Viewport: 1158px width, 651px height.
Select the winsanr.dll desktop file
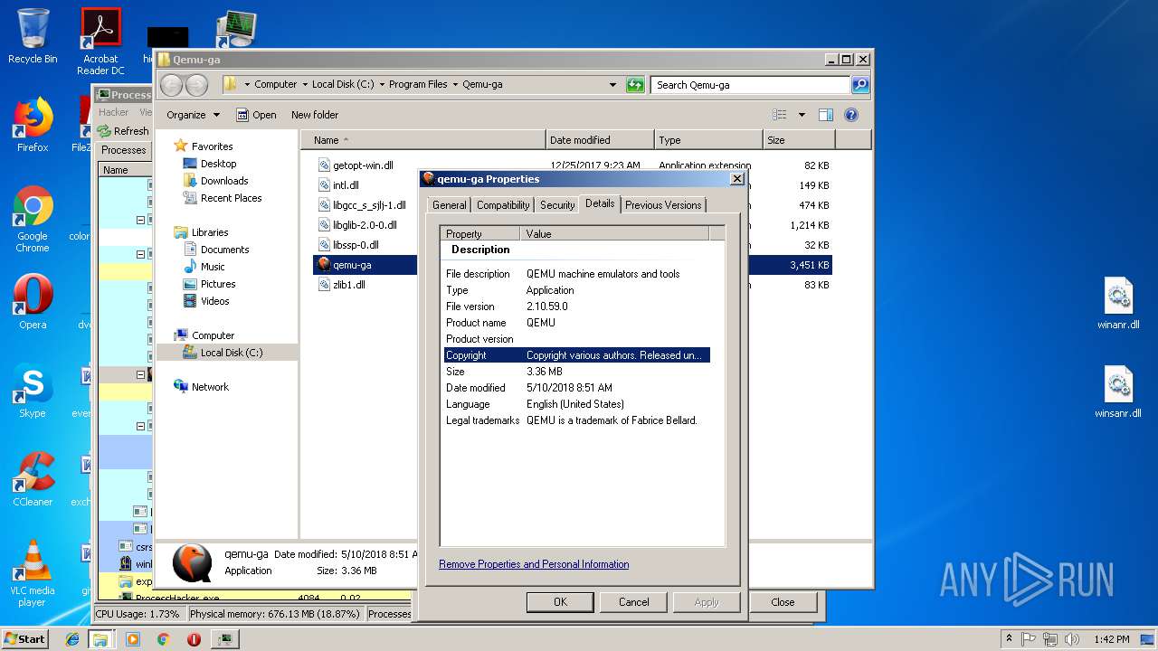point(1118,393)
